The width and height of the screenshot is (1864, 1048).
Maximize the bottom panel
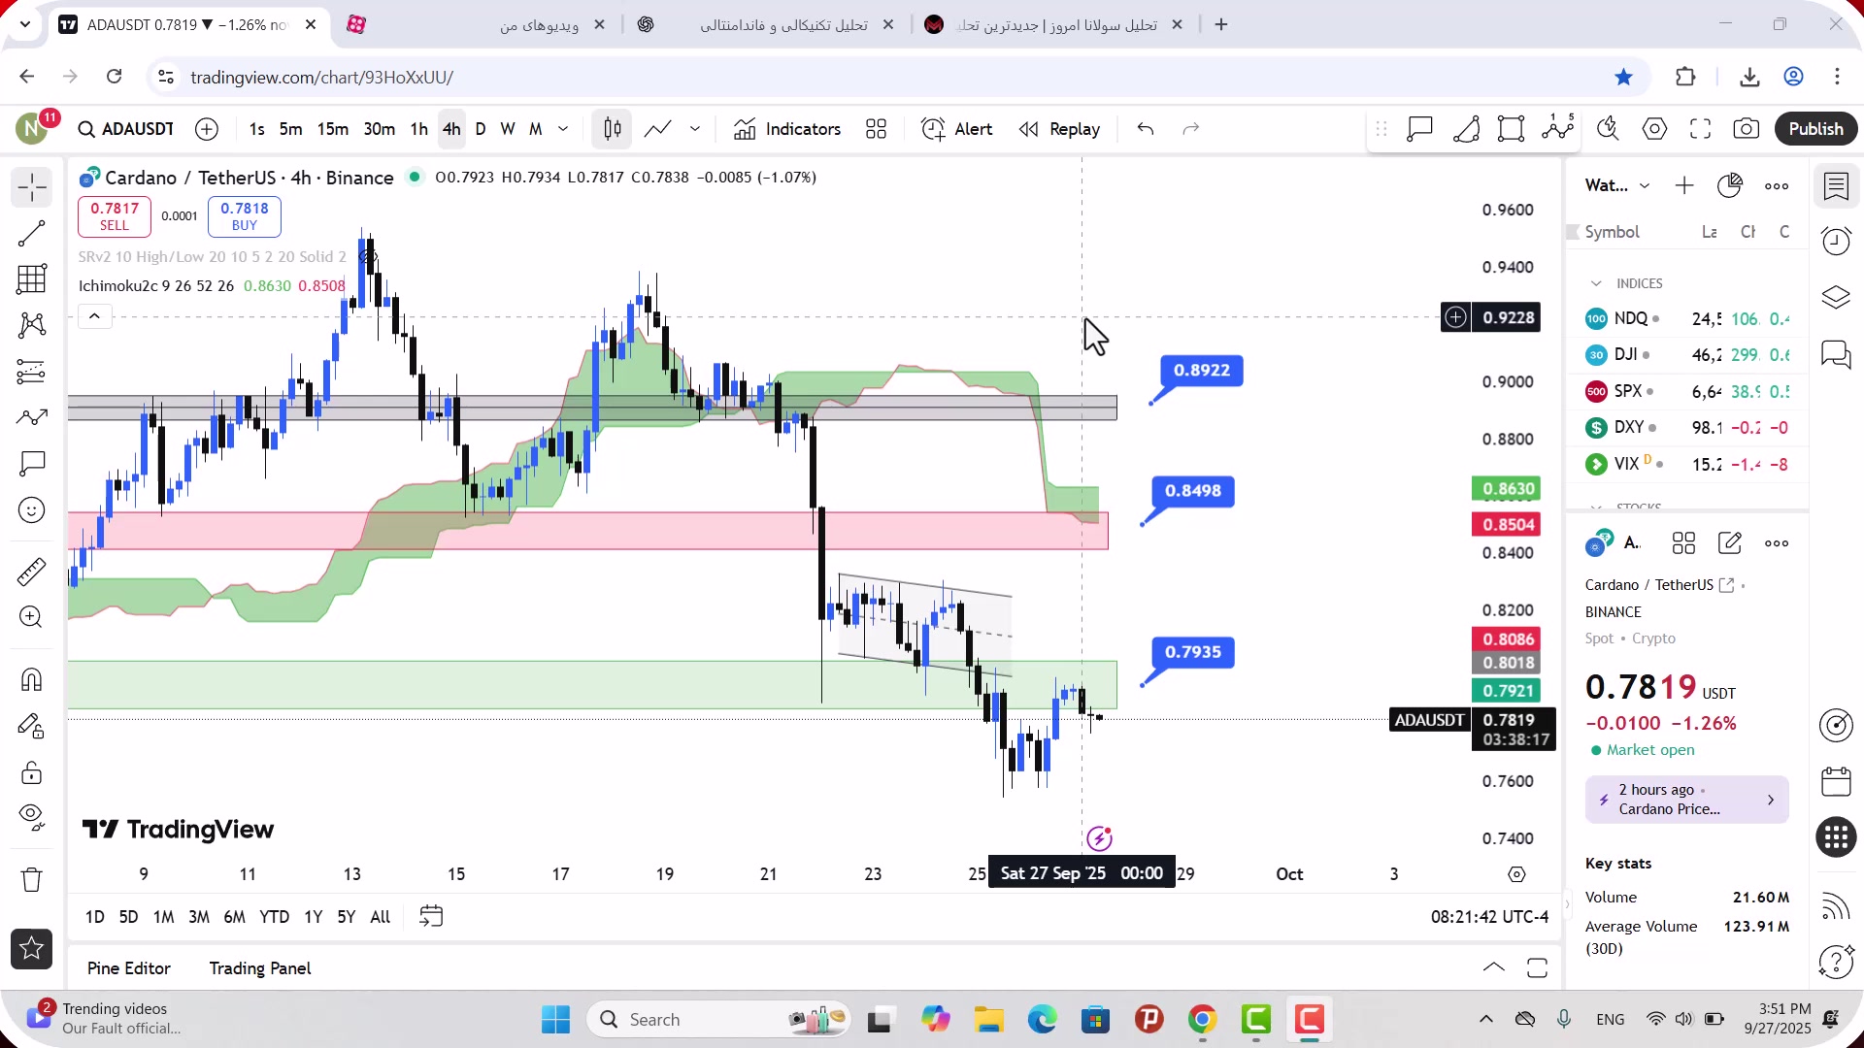click(1537, 967)
